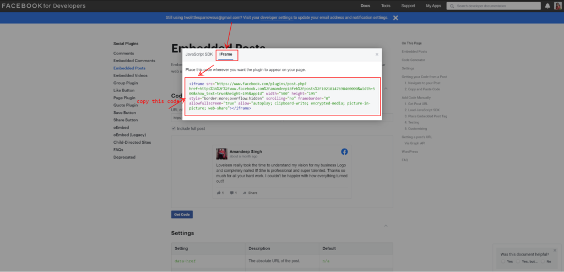Jump to Getting a post's URL section

coord(417,137)
